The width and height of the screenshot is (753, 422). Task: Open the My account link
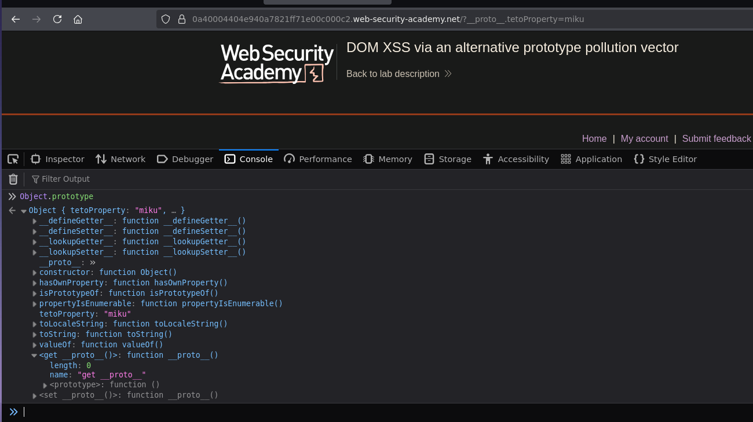point(645,139)
